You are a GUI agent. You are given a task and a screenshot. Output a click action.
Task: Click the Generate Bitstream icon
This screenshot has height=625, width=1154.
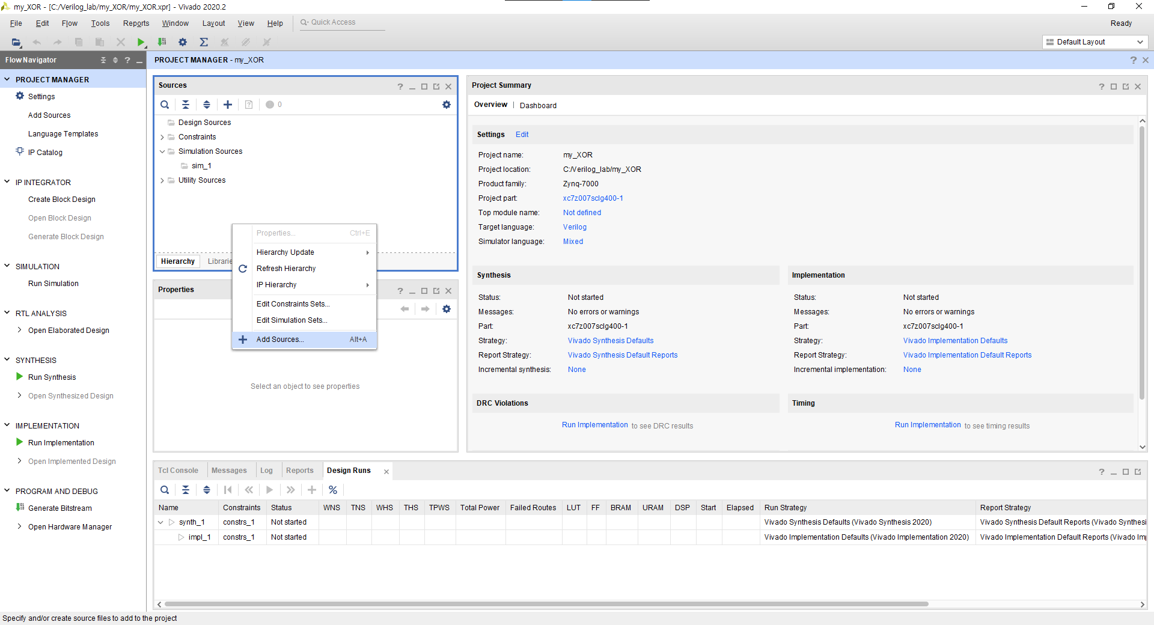click(x=20, y=508)
